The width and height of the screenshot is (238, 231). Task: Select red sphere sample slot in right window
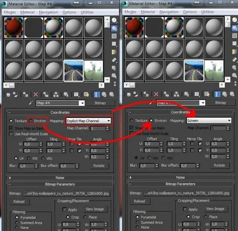[x=134, y=27]
